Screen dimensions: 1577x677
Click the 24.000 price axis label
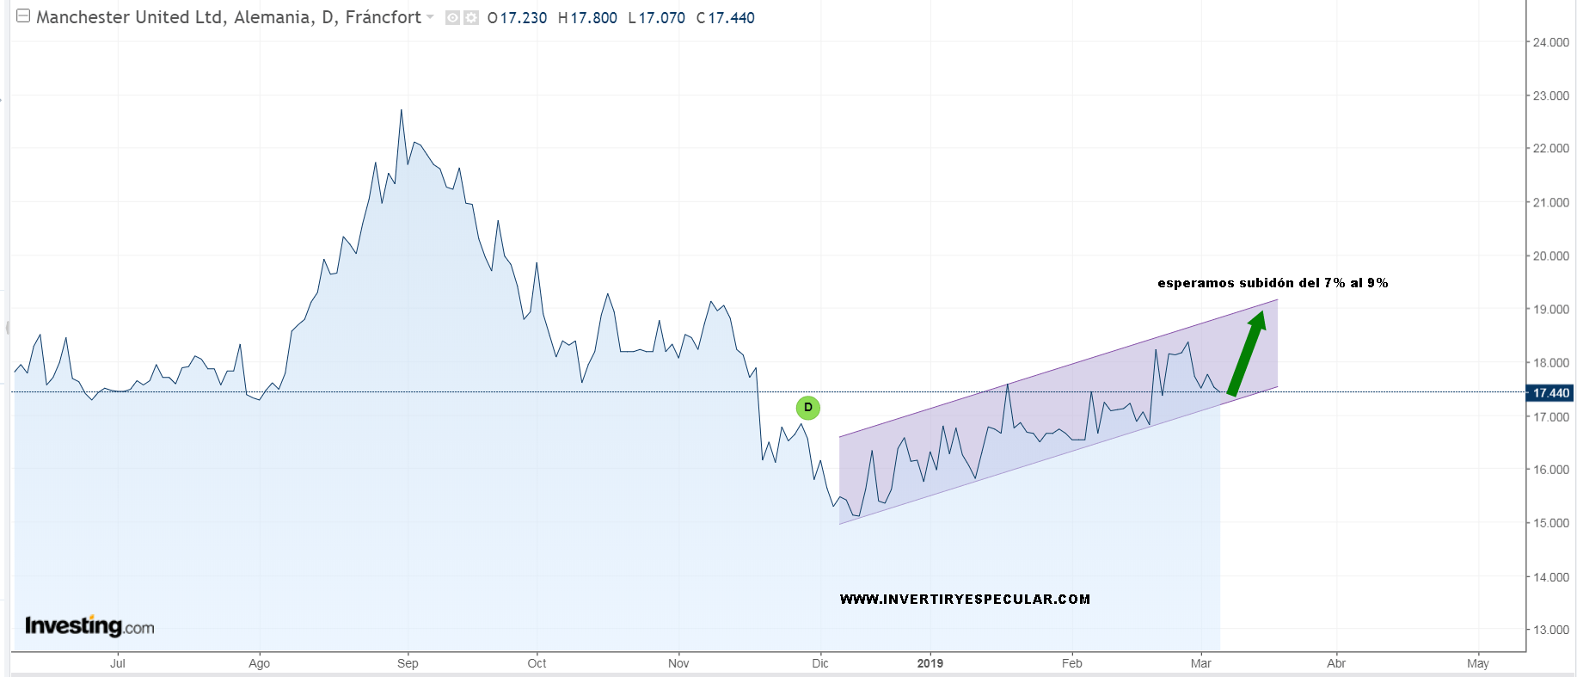(1550, 42)
